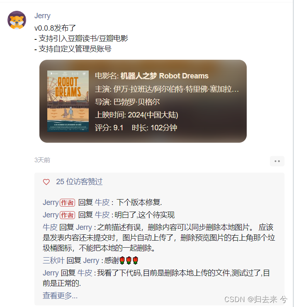Expand comments via 查看更多...

[x=60, y=295]
